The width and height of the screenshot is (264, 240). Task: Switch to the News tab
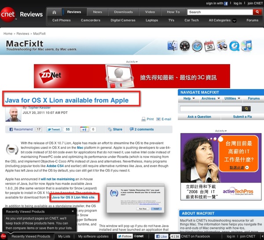click(98, 12)
